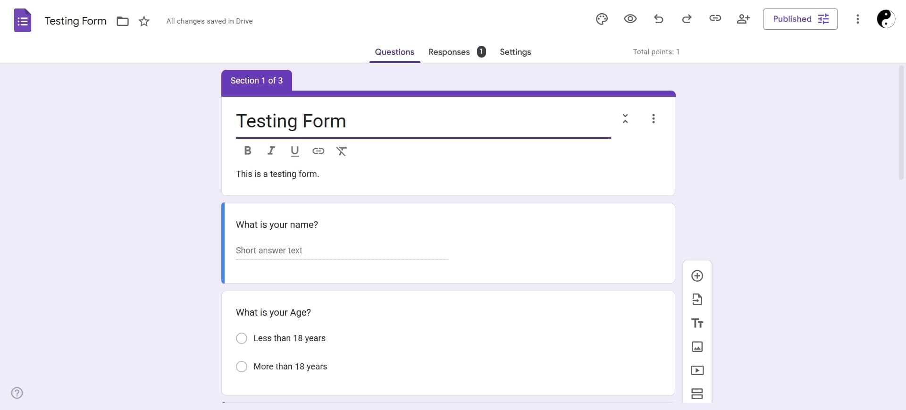Open the Google Forms home icon

23,21
